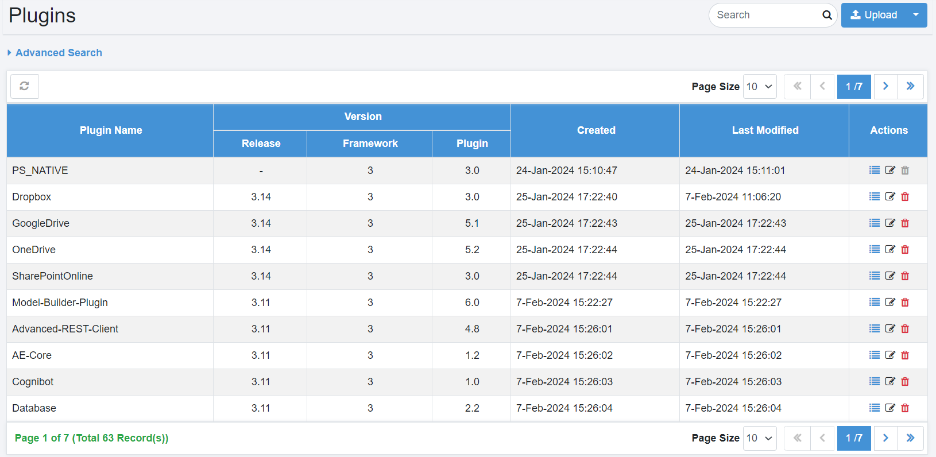
Task: Jump to last page using top pager
Action: (x=911, y=86)
